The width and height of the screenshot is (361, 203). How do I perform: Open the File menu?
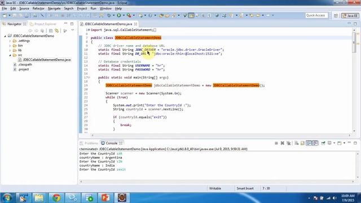(x=4, y=8)
